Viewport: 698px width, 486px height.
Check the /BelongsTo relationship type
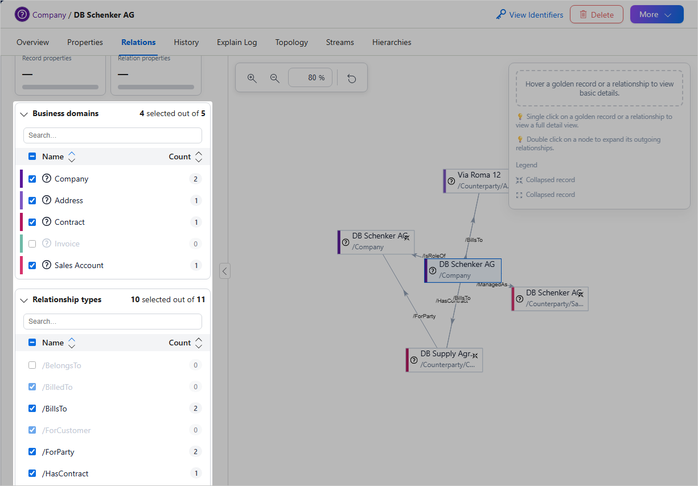(32, 365)
